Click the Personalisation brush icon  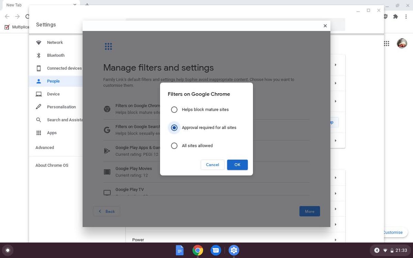39,107
